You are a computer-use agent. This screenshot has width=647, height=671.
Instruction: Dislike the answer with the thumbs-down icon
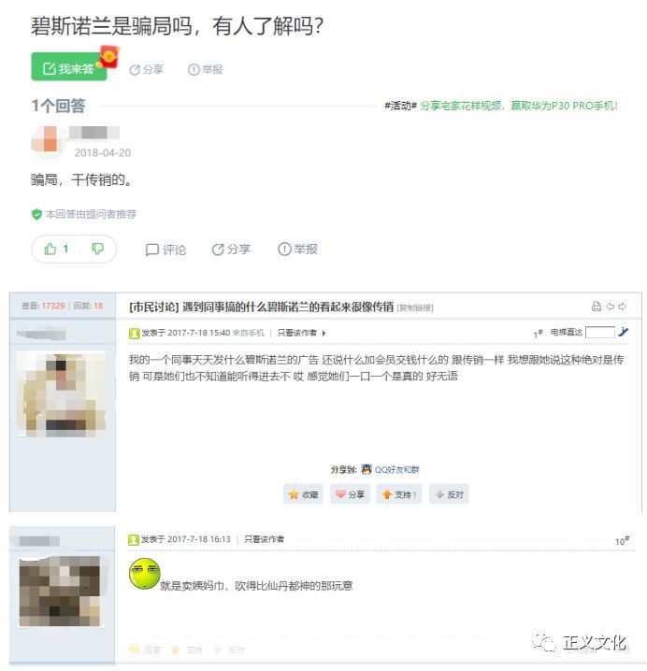point(97,249)
